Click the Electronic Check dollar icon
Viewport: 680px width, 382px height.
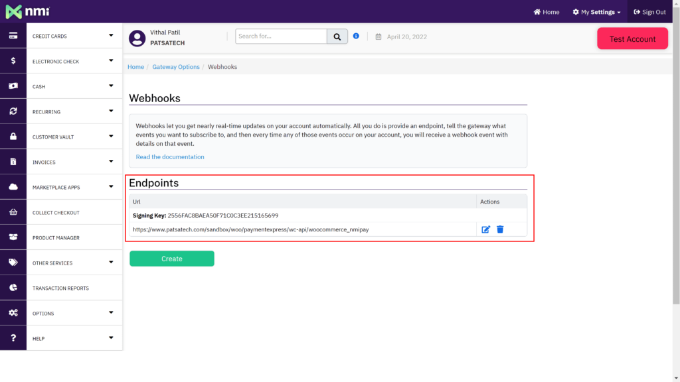click(13, 61)
